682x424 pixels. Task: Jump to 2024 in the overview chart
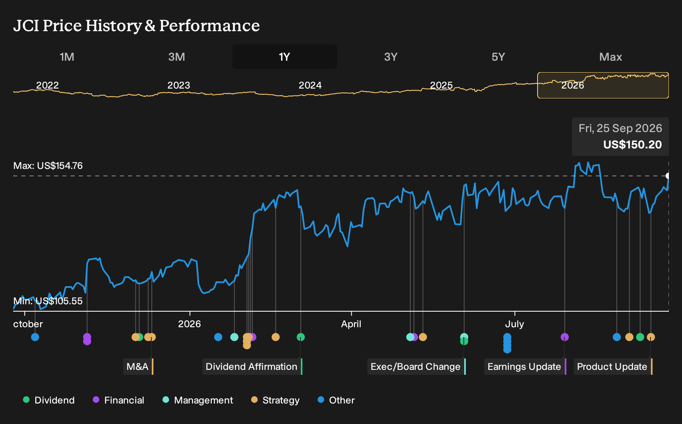pyautogui.click(x=310, y=85)
